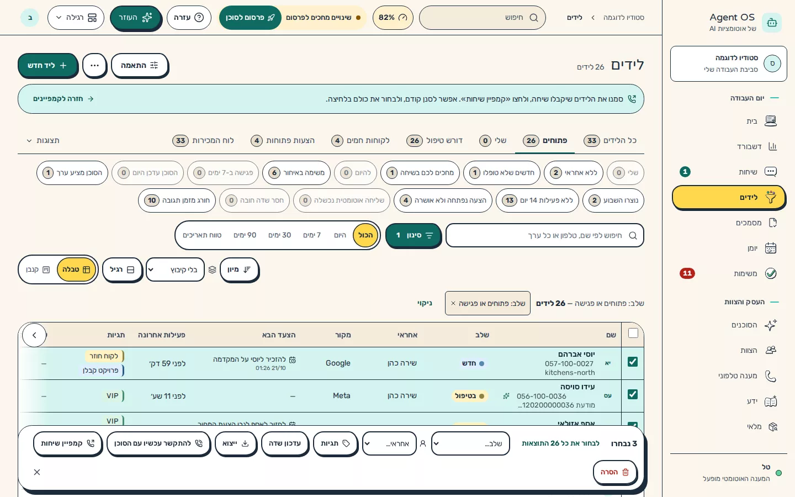Click the red הסרה delete button
795x497 pixels.
pyautogui.click(x=614, y=472)
